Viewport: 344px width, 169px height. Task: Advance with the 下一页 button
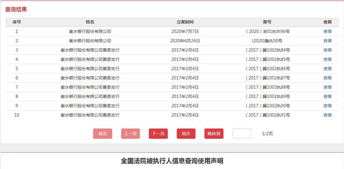tap(158, 134)
